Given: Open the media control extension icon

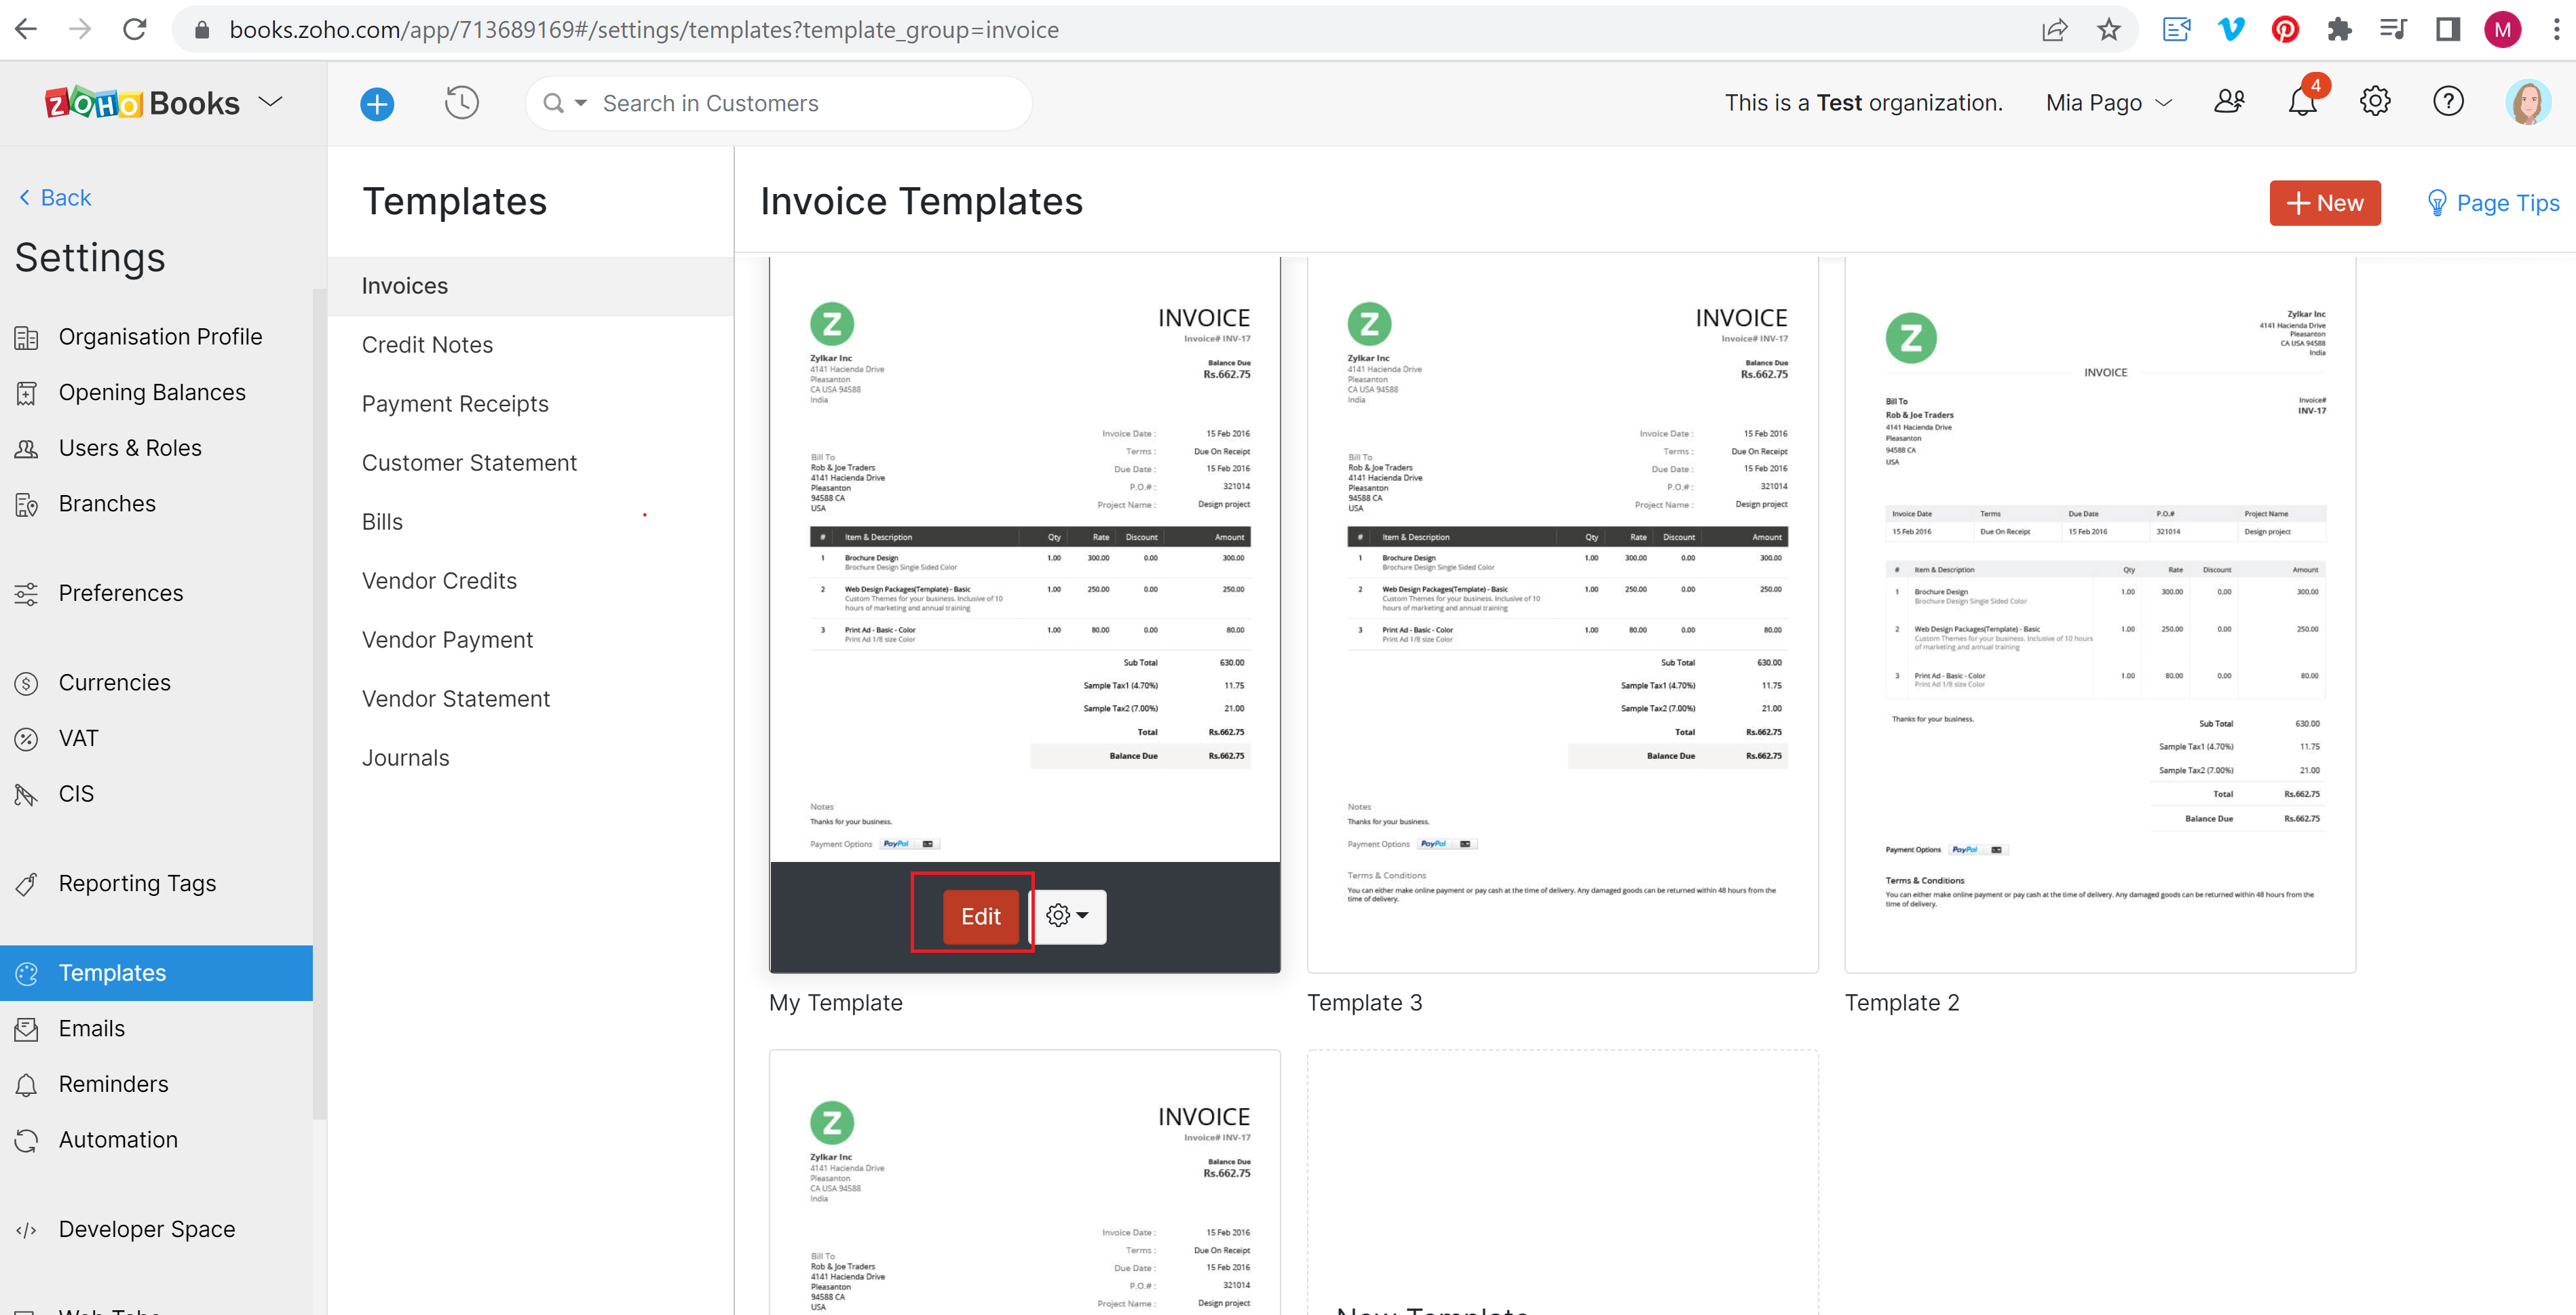Looking at the screenshot, I should (x=2393, y=29).
